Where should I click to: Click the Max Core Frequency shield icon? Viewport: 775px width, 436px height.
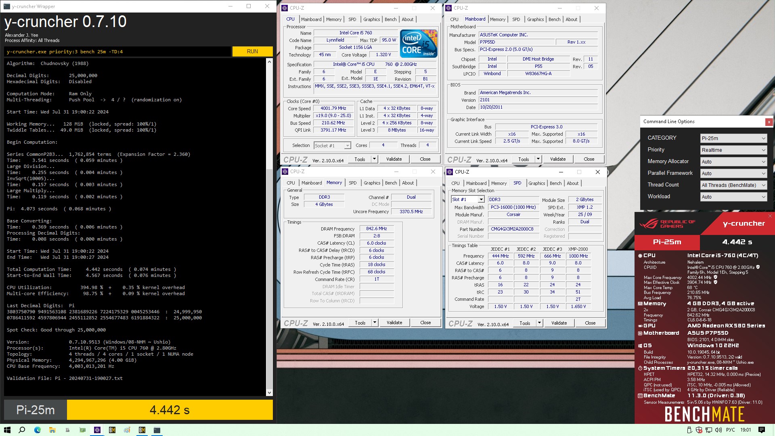coord(715,277)
